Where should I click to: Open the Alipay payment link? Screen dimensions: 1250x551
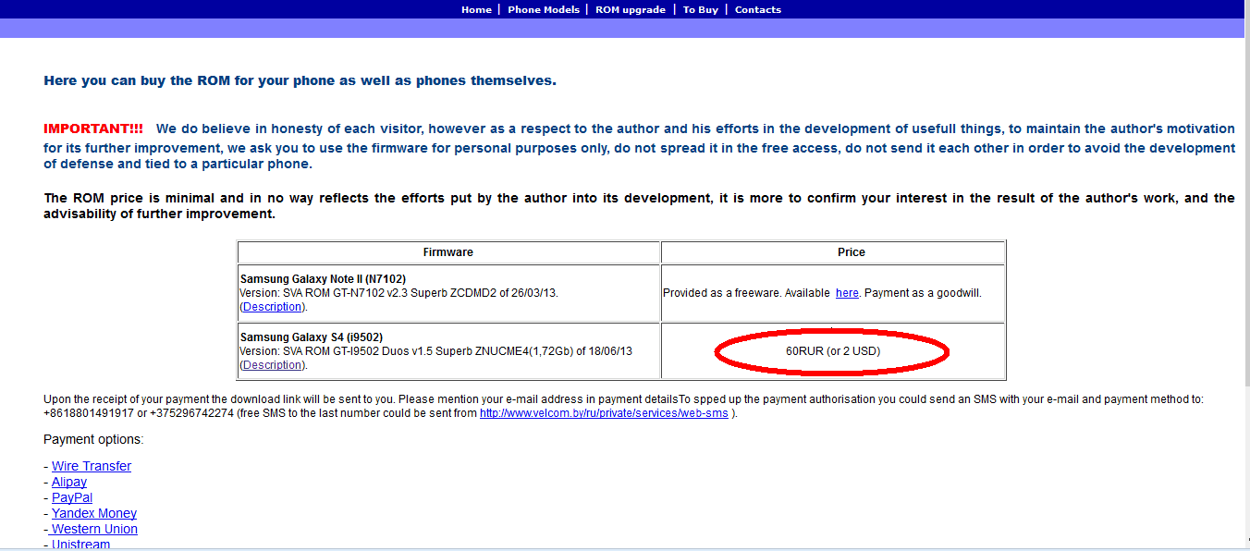(69, 482)
